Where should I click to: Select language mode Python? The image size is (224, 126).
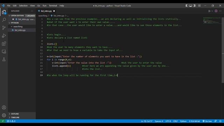[x=183, y=121]
